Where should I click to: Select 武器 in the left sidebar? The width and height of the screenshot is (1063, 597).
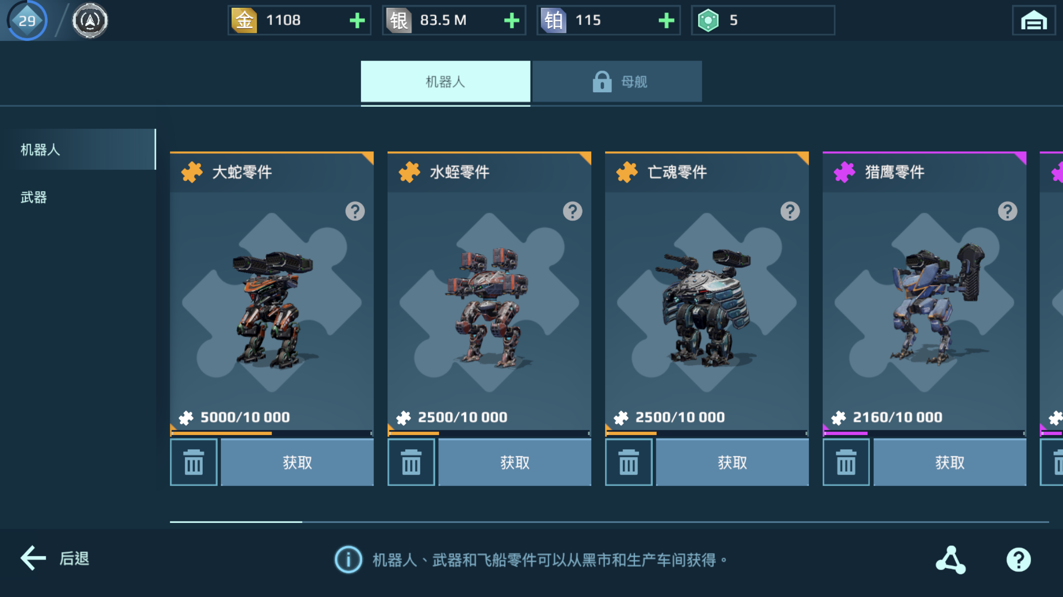tap(34, 197)
